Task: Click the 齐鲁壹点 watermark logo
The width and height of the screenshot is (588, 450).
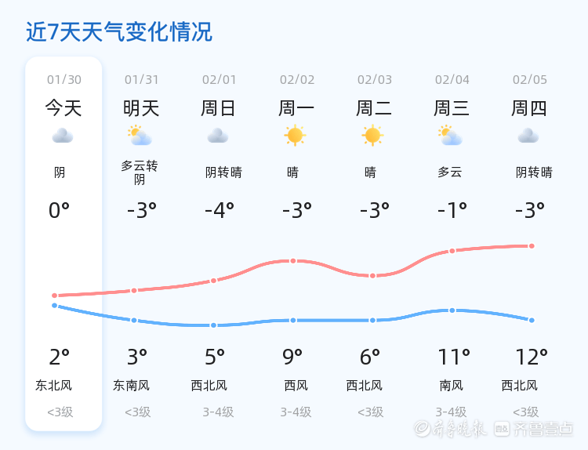Action: (x=533, y=428)
